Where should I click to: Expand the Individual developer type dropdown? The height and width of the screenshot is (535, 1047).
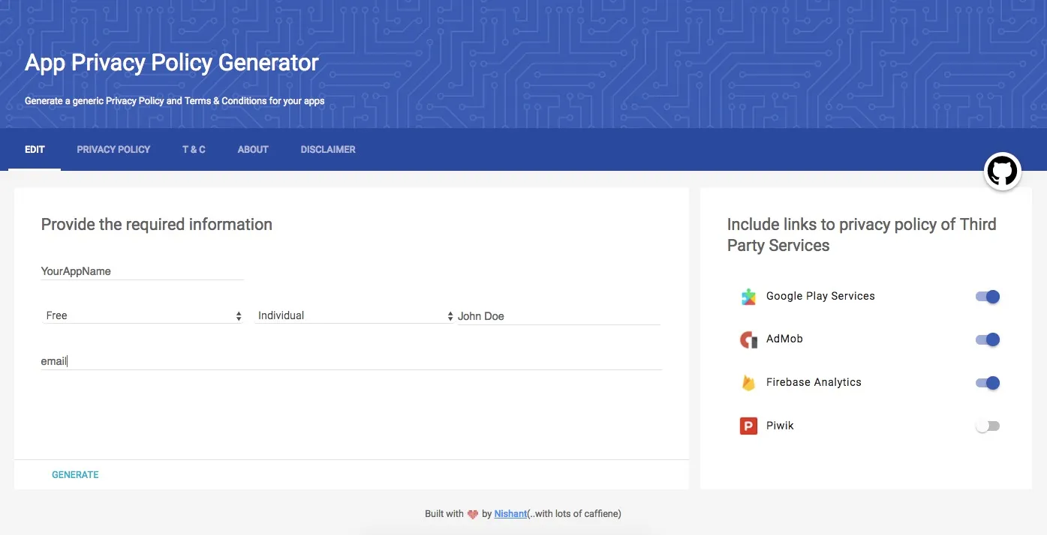pyautogui.click(x=353, y=315)
